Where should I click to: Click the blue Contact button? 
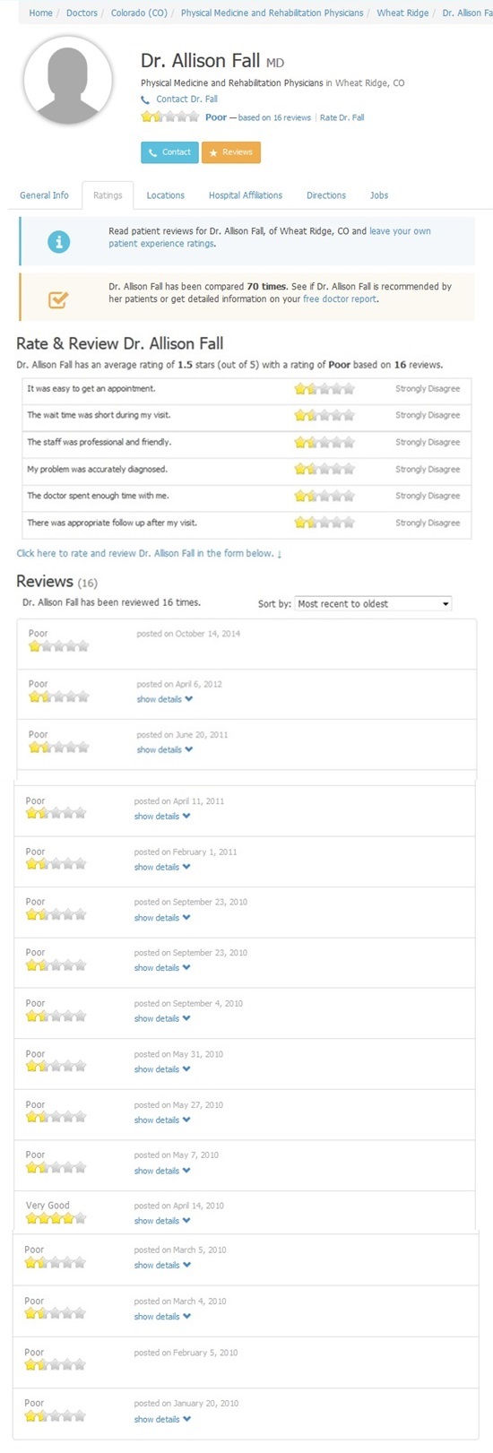click(169, 152)
